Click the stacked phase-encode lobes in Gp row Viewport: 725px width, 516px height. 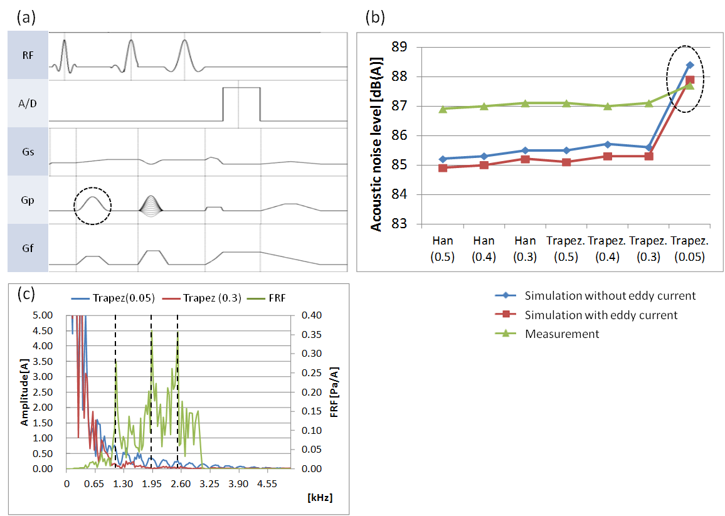[151, 205]
